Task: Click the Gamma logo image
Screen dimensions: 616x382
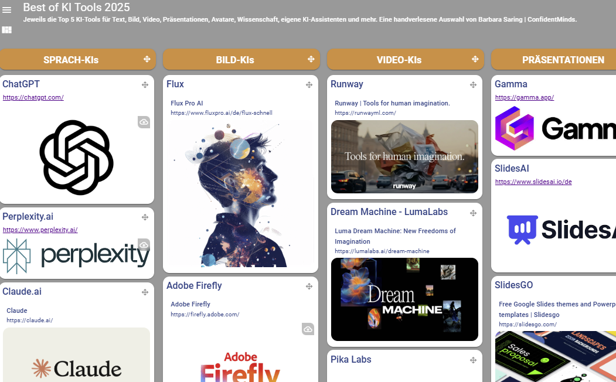Action: (x=555, y=128)
